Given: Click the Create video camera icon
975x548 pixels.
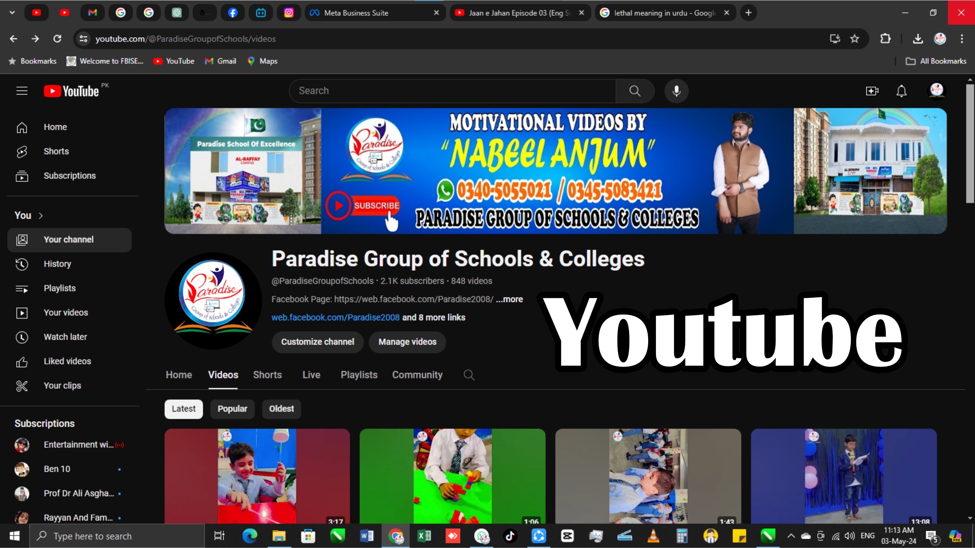Looking at the screenshot, I should click(x=872, y=91).
